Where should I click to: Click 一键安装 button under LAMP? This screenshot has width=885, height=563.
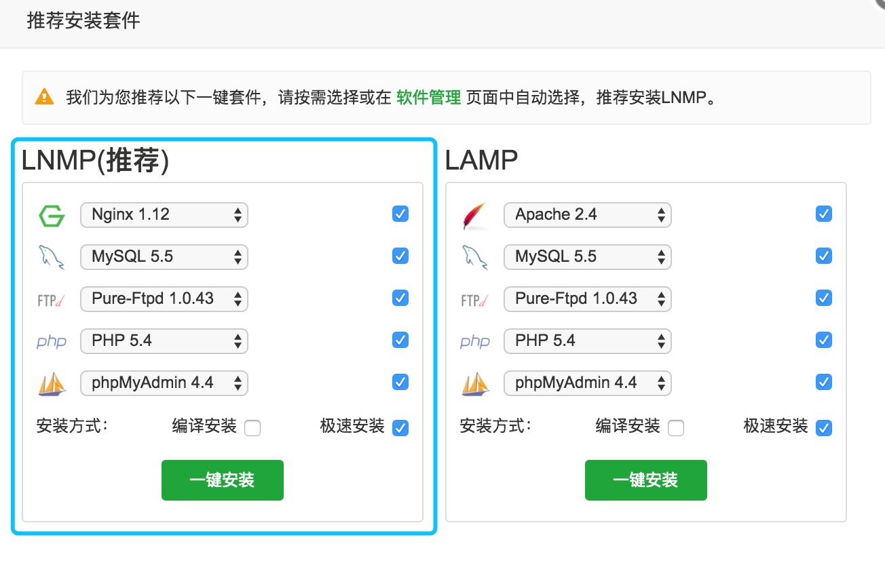tap(646, 480)
